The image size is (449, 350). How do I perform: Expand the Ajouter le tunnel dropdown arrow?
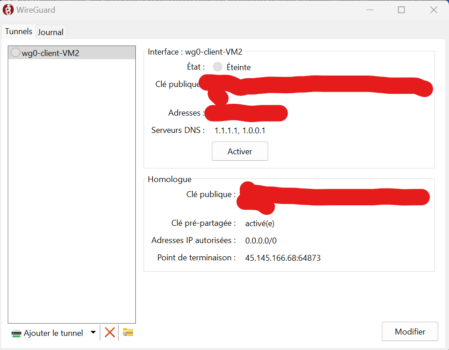point(93,333)
